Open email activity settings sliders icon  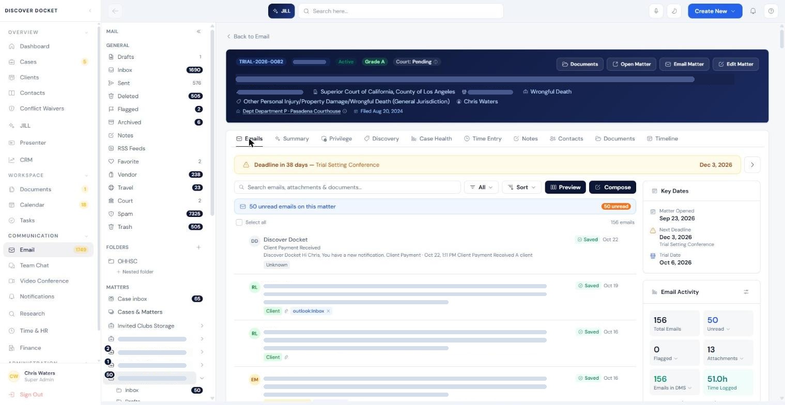tap(746, 292)
